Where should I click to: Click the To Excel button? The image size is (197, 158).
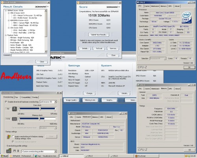tap(99, 49)
